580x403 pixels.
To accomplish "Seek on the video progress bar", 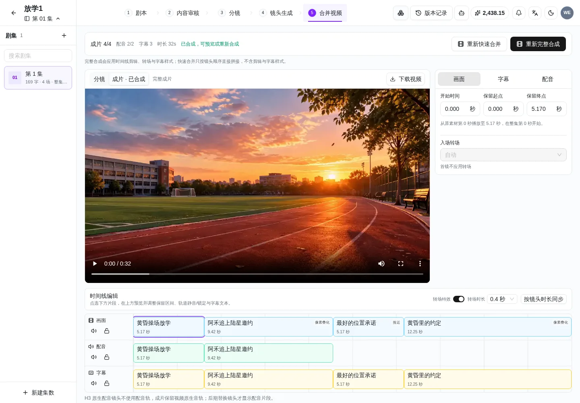I will click(257, 274).
